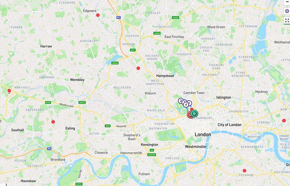This screenshot has height=186, width=290.
Task: Click the red route end stop marker
Action: [190, 115]
